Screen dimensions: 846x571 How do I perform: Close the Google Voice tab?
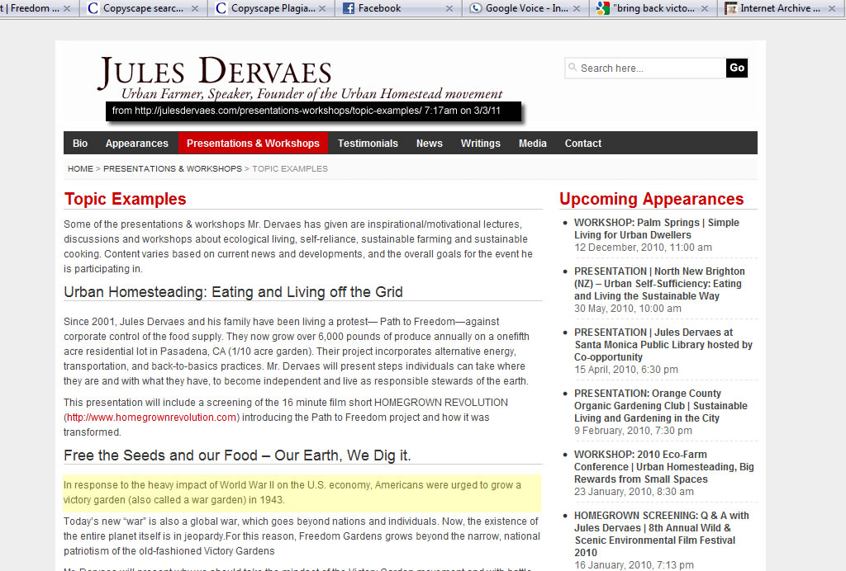[577, 8]
